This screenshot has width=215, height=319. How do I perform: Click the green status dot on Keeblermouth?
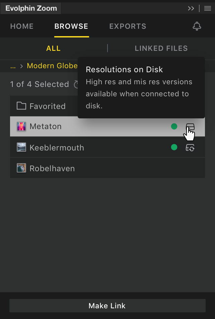174,147
